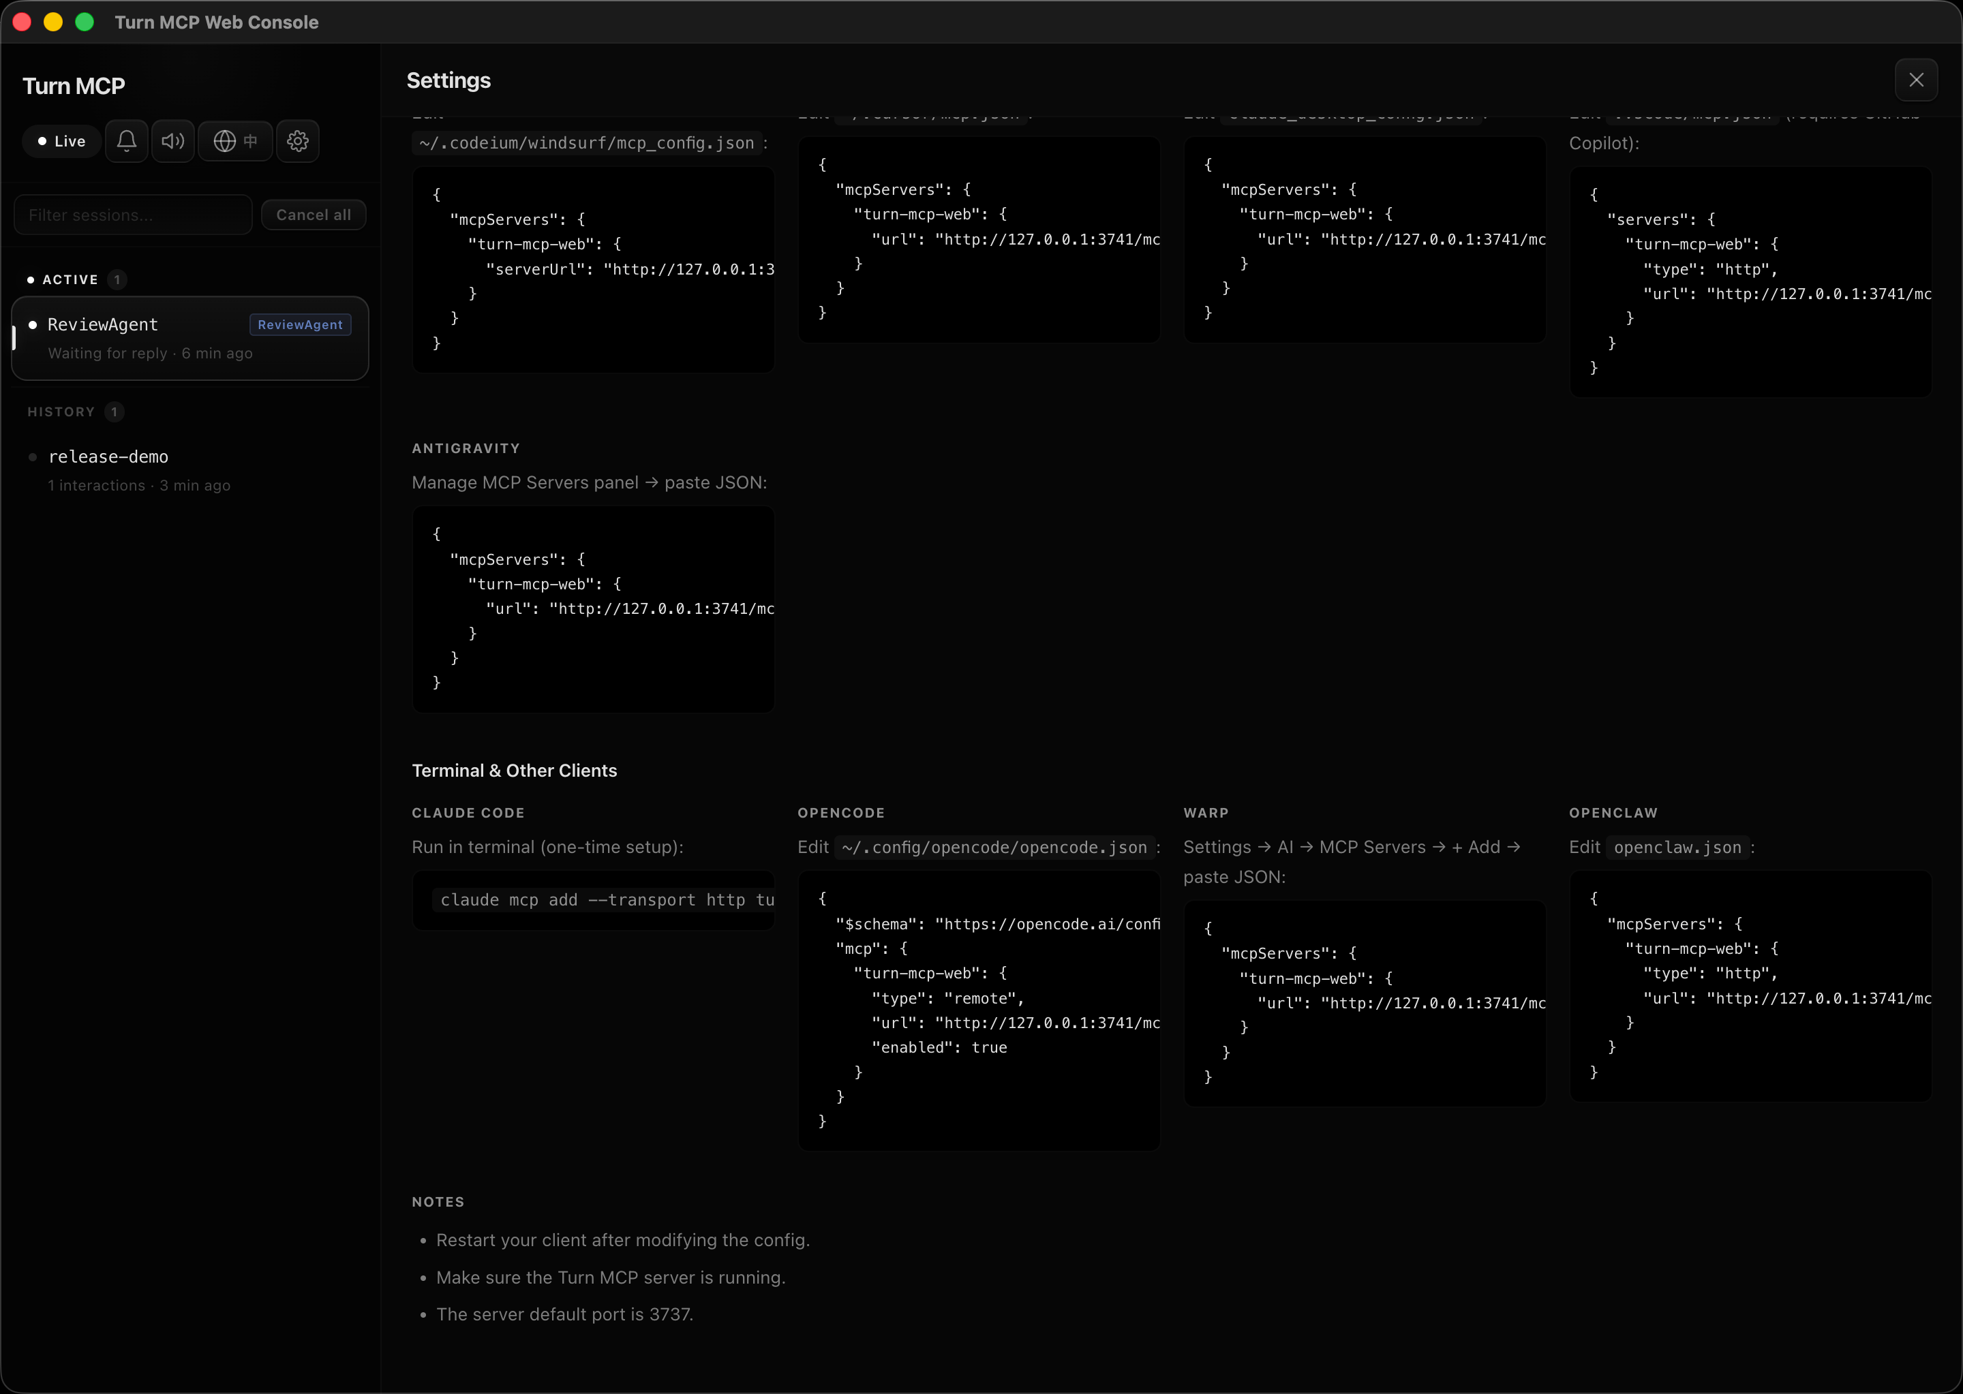The image size is (1963, 1394).
Task: Open settings via the gear icon
Action: [x=298, y=141]
